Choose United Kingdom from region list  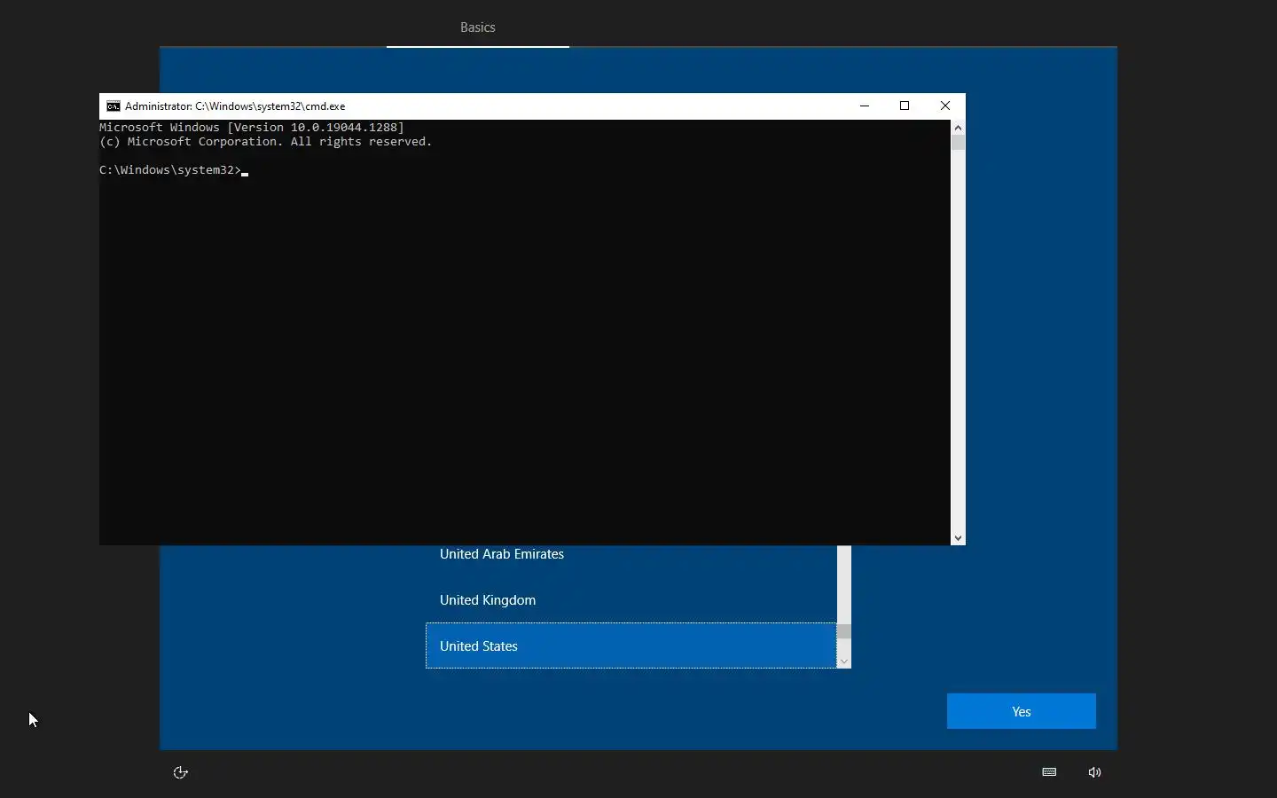[x=631, y=600]
